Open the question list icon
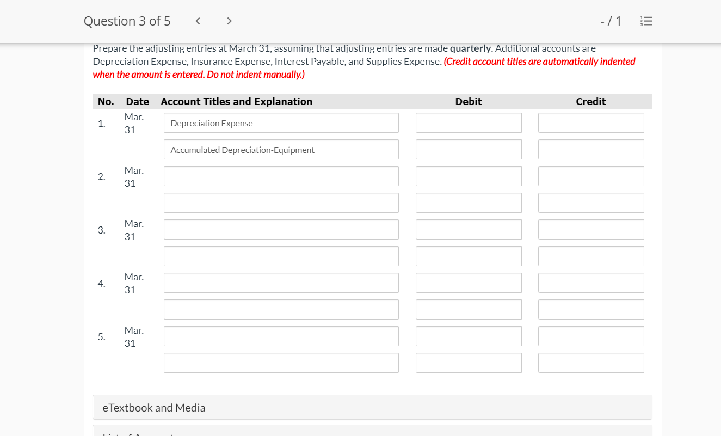Viewport: 721px width, 436px height. (x=646, y=21)
